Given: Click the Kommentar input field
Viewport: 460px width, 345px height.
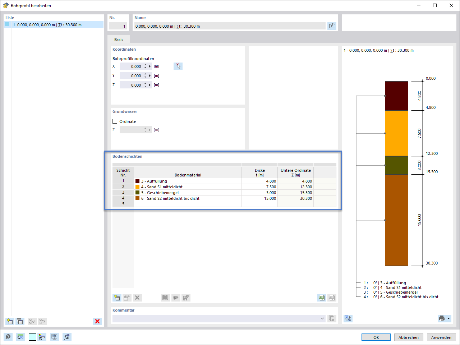Looking at the screenshot, I should (219, 318).
